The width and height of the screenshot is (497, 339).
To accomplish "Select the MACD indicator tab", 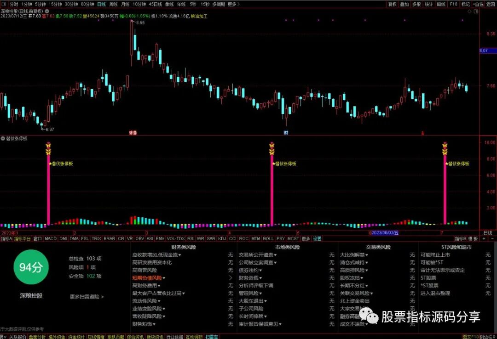I will pos(51,239).
